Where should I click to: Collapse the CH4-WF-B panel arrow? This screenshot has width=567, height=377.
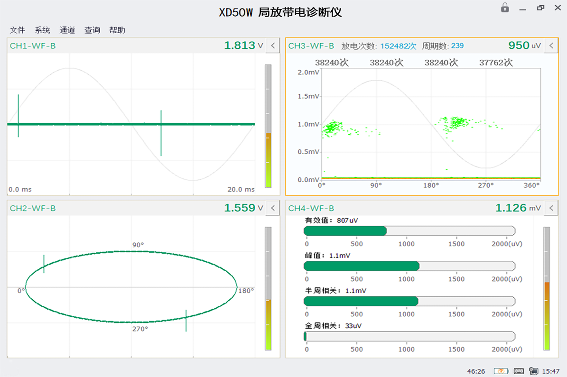click(x=551, y=208)
